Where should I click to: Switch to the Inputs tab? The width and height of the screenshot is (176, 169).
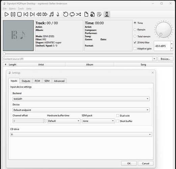point(14,81)
